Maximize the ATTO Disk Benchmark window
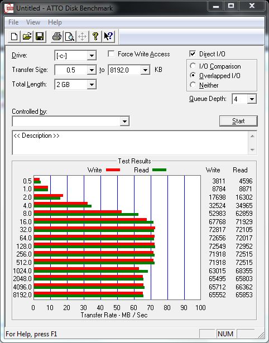The image size is (269, 343). coord(231,6)
